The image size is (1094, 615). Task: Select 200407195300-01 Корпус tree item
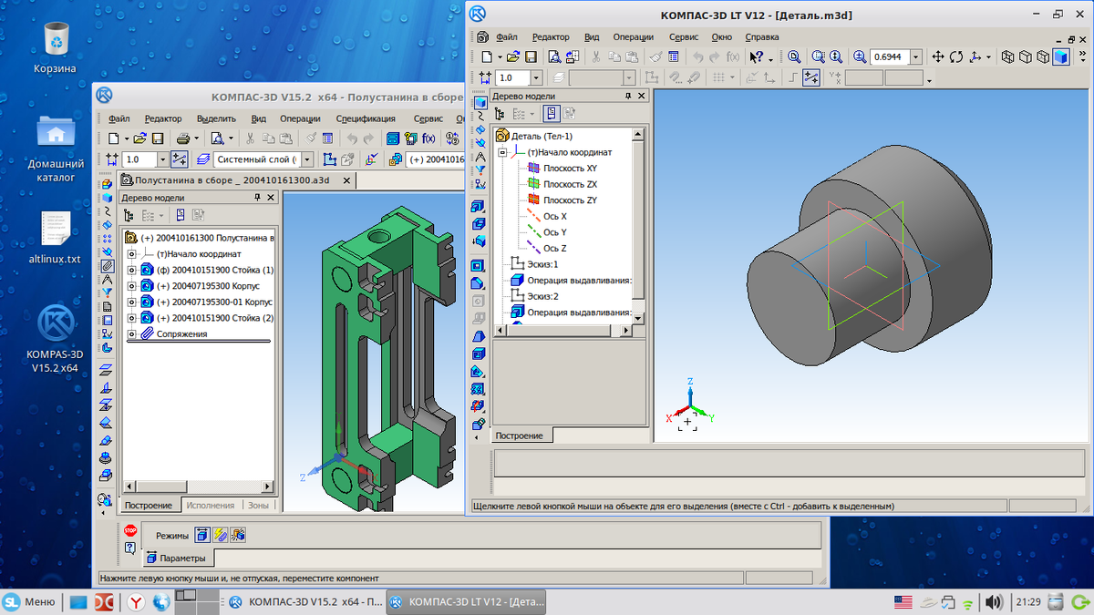pos(214,302)
